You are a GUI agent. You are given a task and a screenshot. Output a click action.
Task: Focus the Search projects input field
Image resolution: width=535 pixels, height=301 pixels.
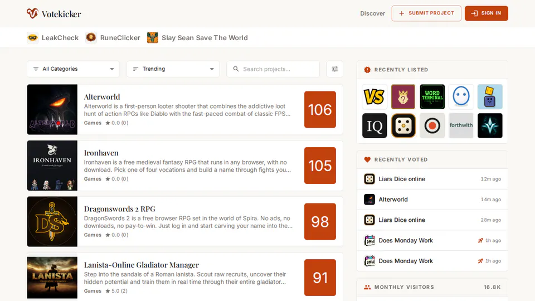click(x=273, y=69)
